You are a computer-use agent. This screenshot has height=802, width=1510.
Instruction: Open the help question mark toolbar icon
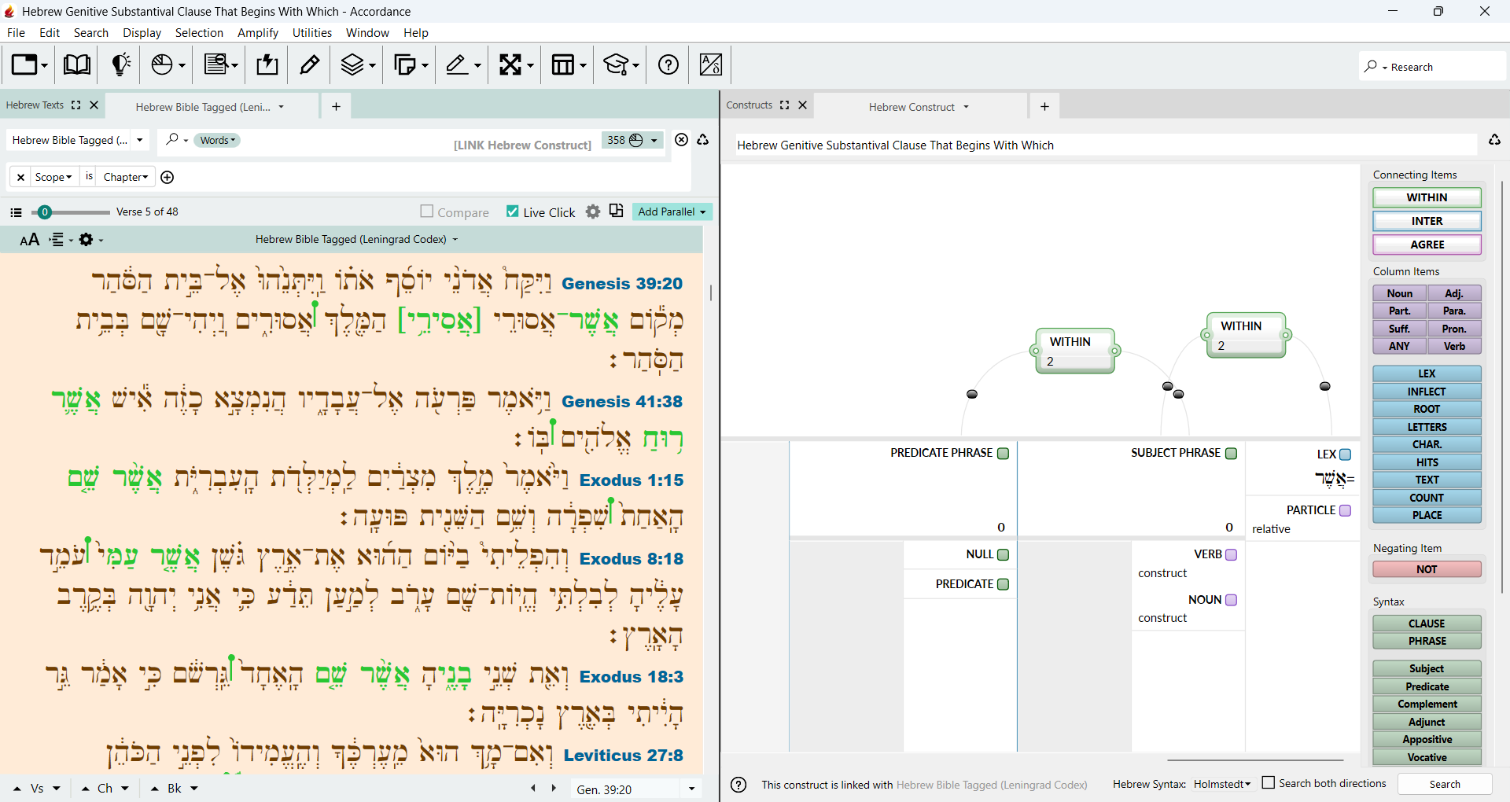pyautogui.click(x=668, y=64)
